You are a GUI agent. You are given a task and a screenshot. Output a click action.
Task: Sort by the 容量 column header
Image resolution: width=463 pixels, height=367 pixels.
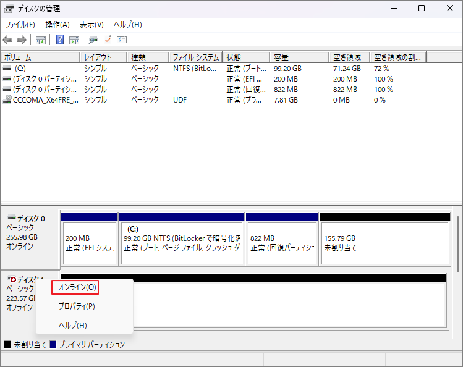[299, 57]
